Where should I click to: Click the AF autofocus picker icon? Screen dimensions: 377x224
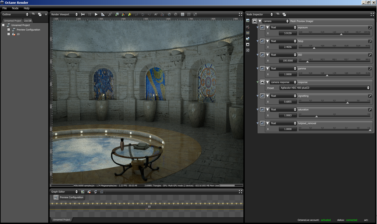[x=156, y=14]
